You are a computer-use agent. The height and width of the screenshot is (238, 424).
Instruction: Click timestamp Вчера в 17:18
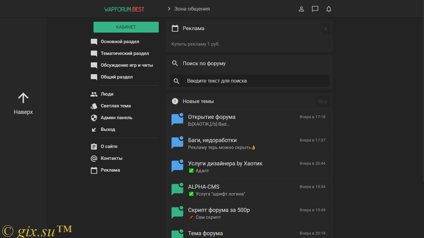click(x=312, y=117)
